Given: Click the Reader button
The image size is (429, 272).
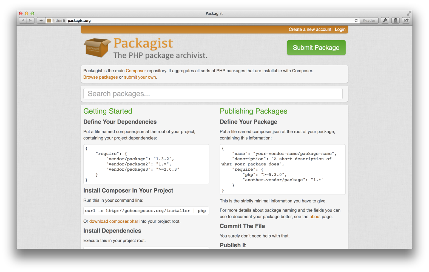Looking at the screenshot, I should click(369, 20).
